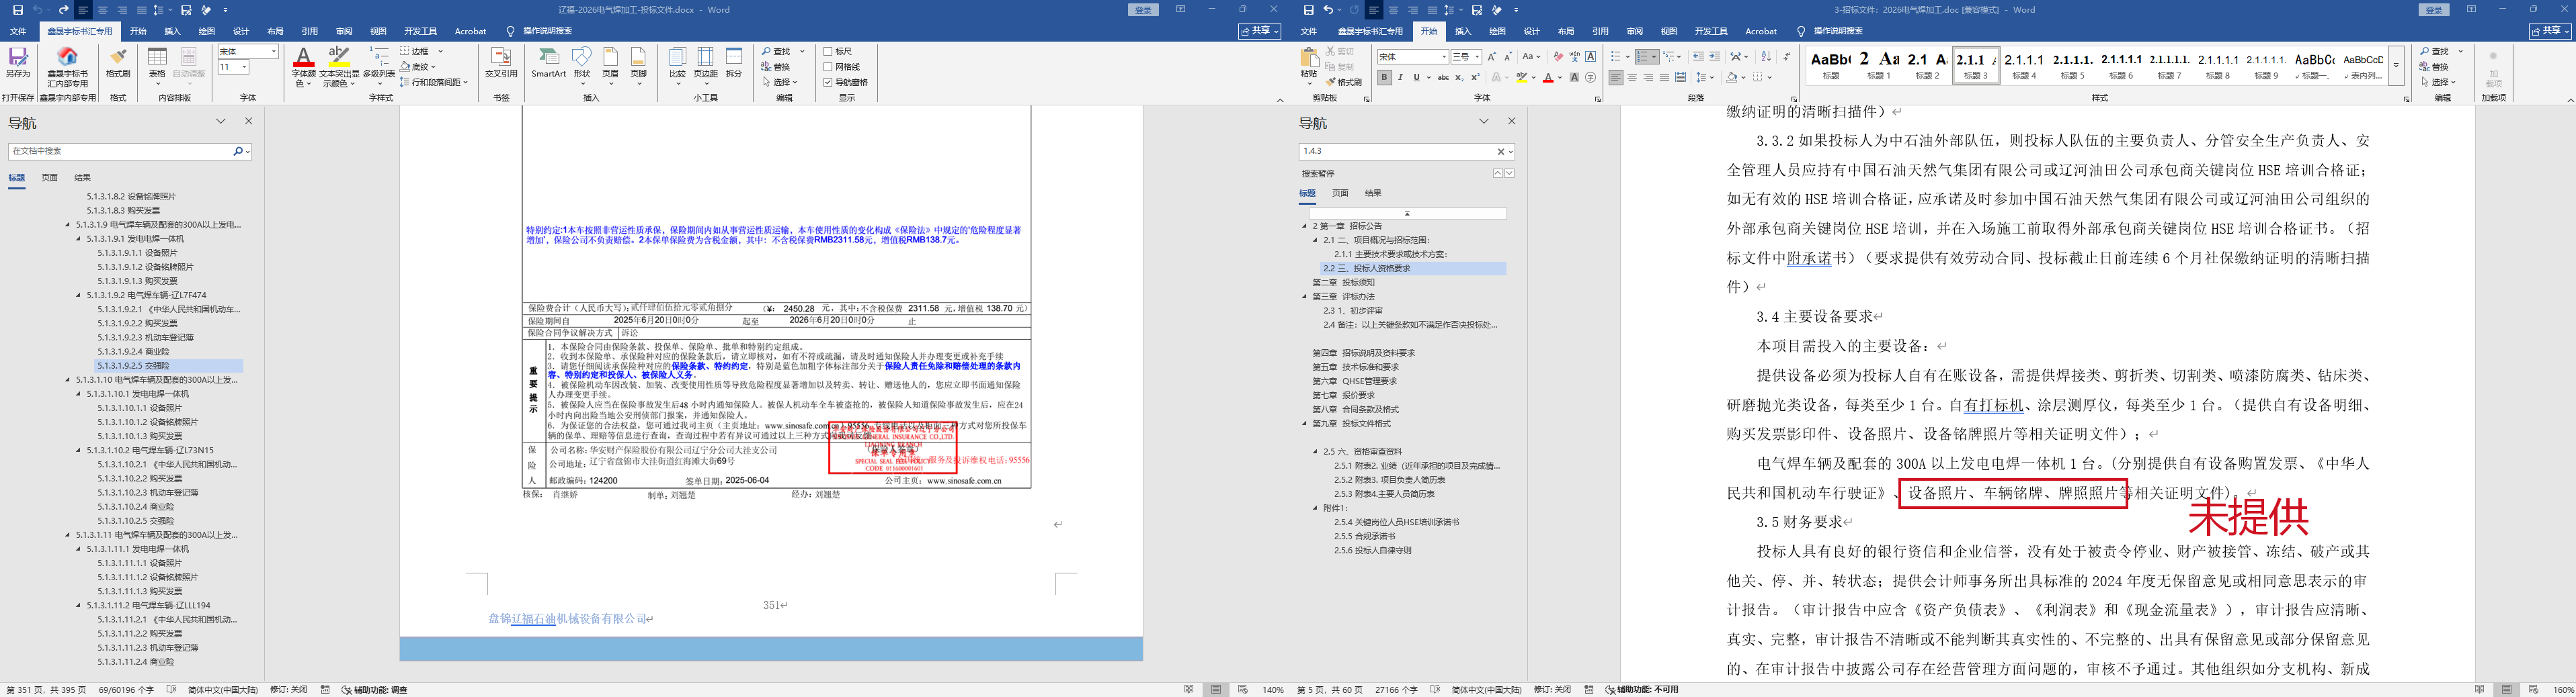2576x697 pixels.
Task: Switch to 页面 tab in left navigation pane
Action: (x=49, y=178)
